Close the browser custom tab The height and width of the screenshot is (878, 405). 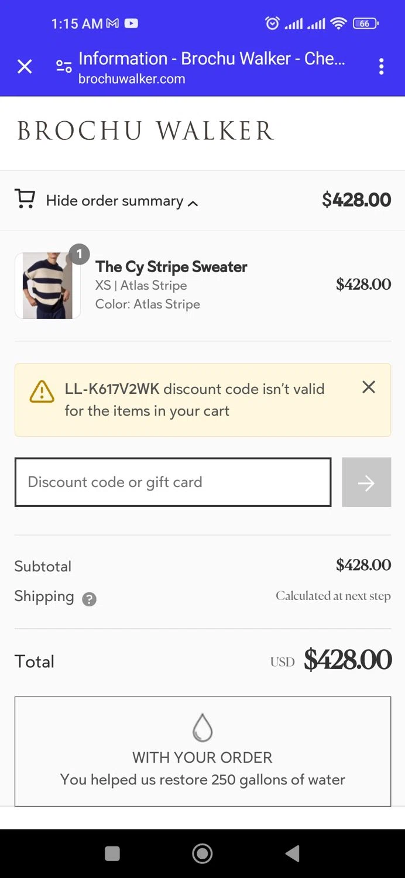coord(25,67)
